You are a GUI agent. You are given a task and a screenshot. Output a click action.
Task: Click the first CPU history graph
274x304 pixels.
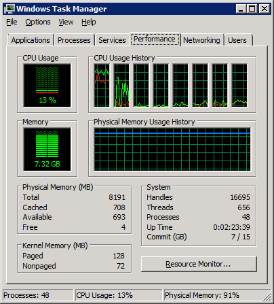[102, 85]
